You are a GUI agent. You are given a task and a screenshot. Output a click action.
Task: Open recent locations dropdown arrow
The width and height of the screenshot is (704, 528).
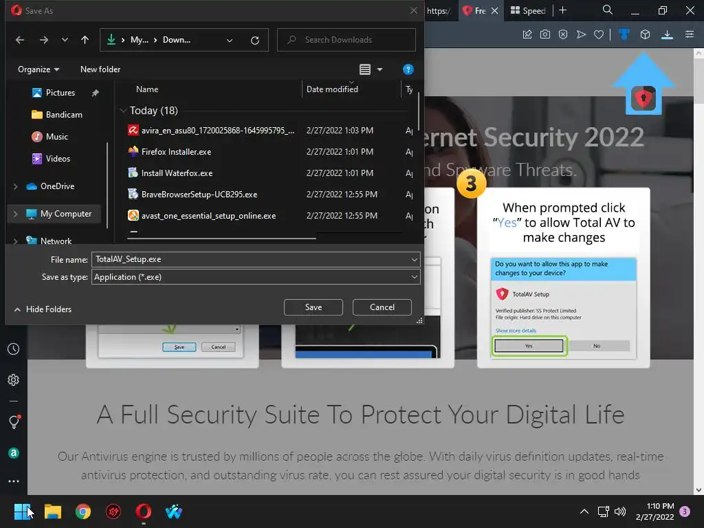[65, 40]
